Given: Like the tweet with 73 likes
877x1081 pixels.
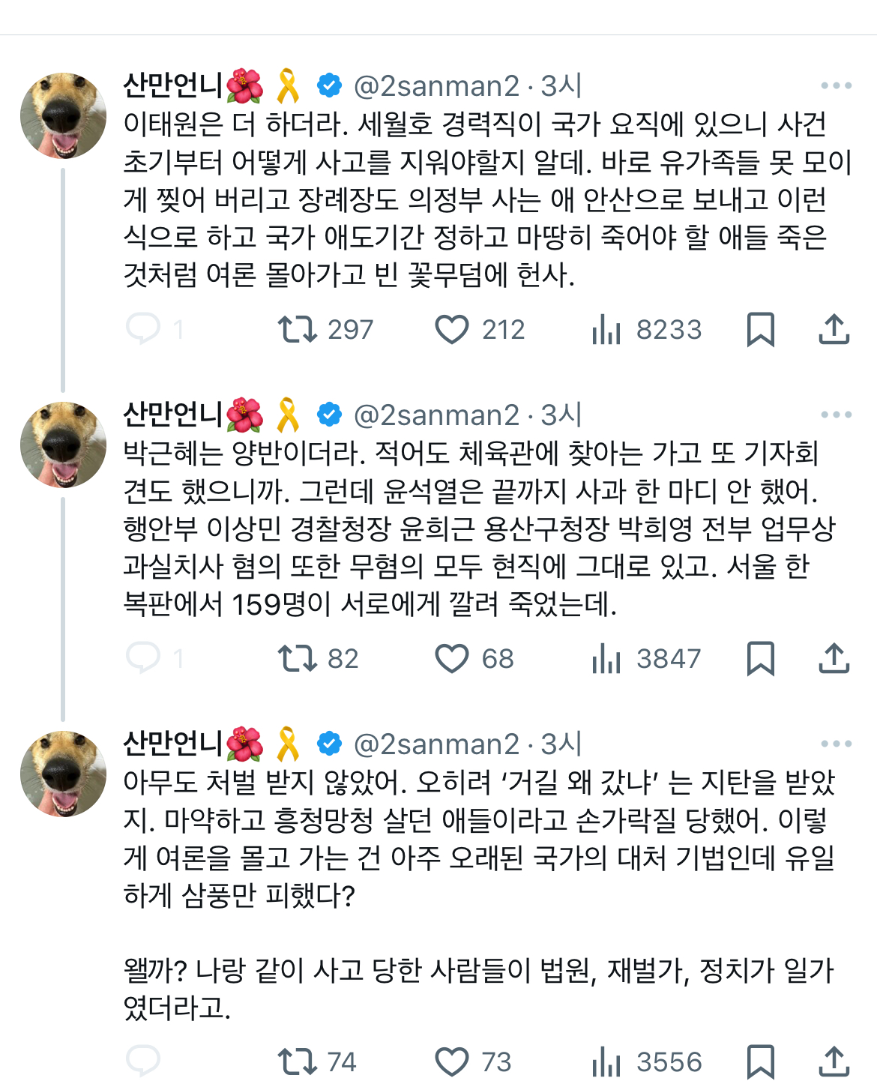Looking at the screenshot, I should 452,1062.
